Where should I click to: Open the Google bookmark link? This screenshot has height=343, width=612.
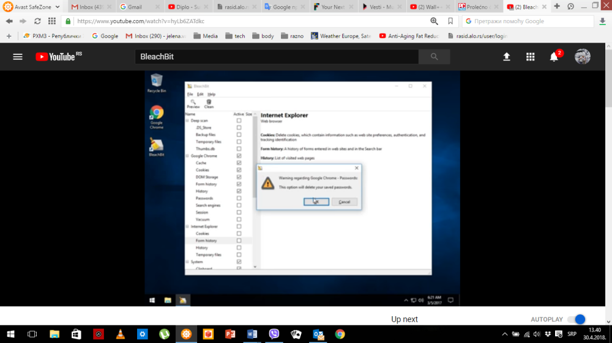[105, 36]
